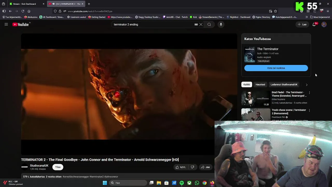Open The Terminator movie poster thumbnail
The height and width of the screenshot is (187, 332).
pyautogui.click(x=250, y=55)
